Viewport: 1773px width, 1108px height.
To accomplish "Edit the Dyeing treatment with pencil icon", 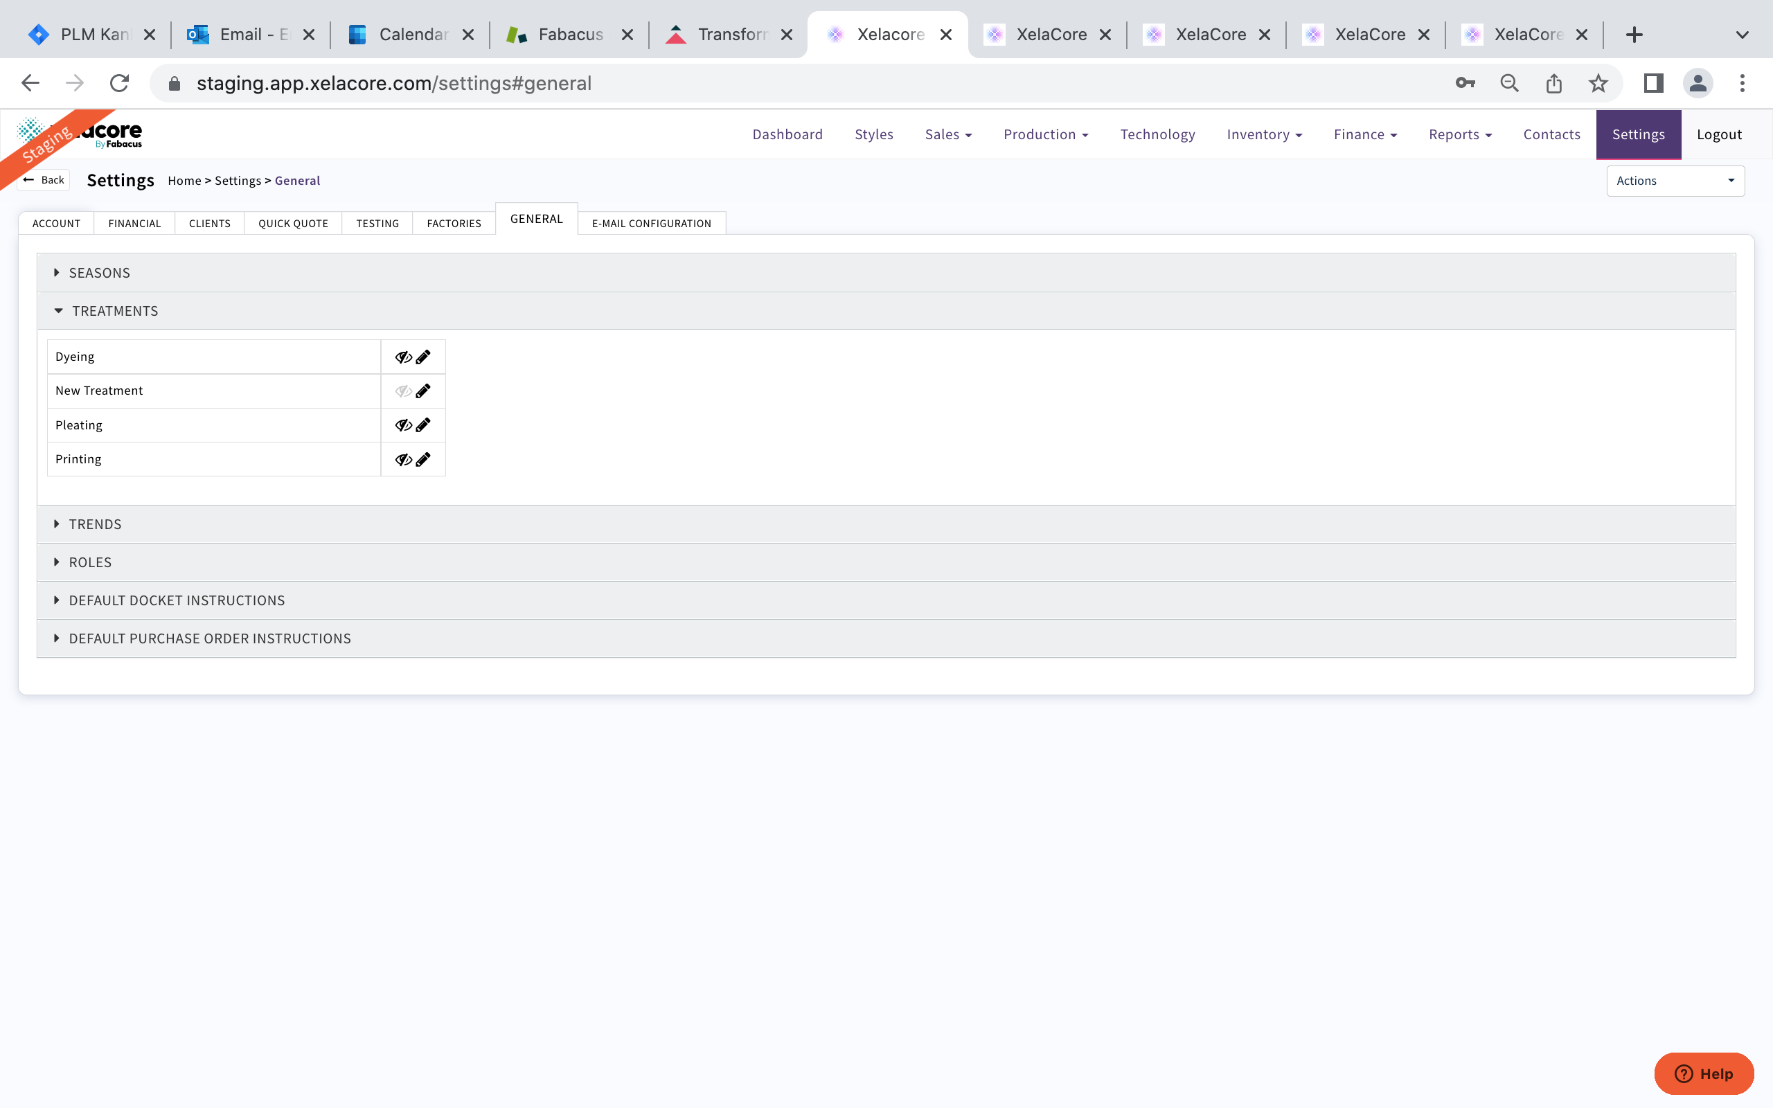I will (x=423, y=357).
